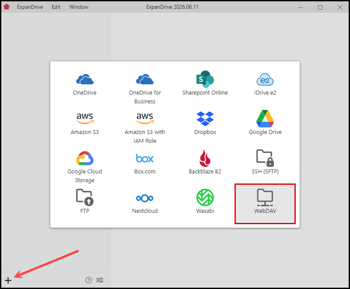Click the ExpanDrive red logo icon
The image size is (350, 289).
(7, 7)
